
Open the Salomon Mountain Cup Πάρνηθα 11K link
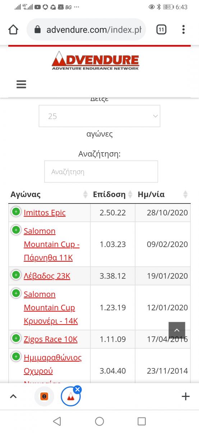point(51,244)
